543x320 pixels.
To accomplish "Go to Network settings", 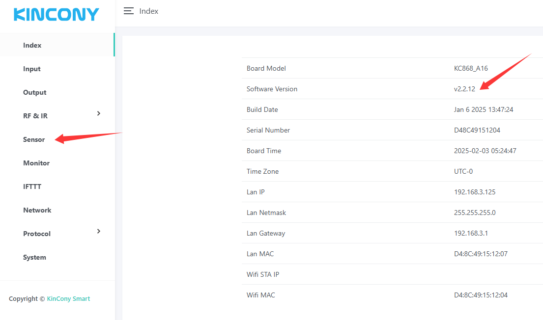I will click(37, 210).
